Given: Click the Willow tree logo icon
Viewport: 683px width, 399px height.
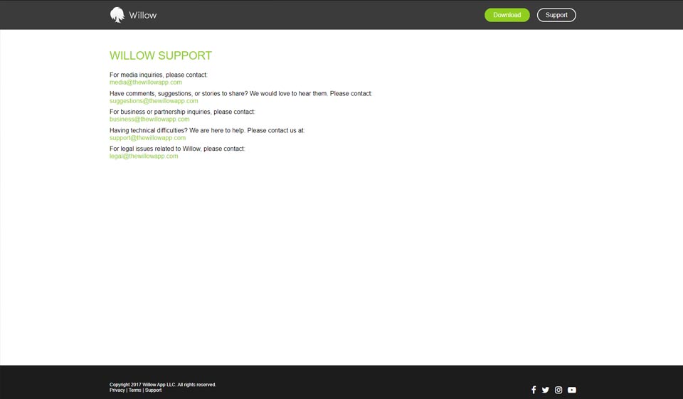Looking at the screenshot, I should [x=117, y=15].
